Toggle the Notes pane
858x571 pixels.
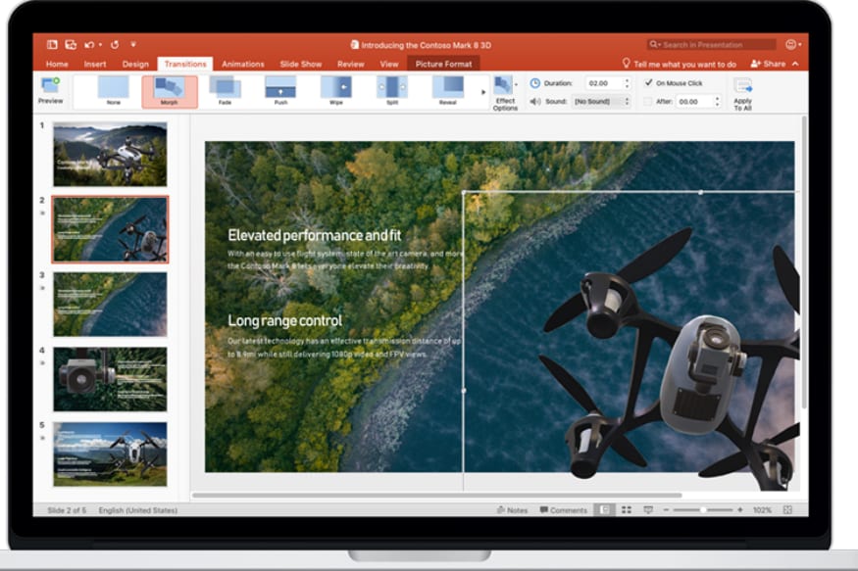512,510
